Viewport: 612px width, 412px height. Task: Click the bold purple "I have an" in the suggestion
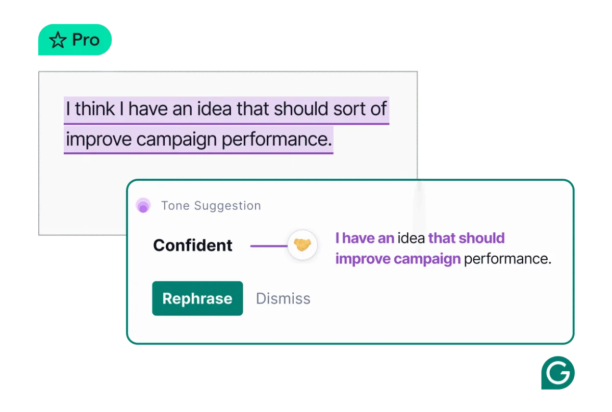point(364,238)
